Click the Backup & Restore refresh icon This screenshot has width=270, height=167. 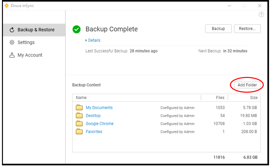pyautogui.click(x=12, y=30)
